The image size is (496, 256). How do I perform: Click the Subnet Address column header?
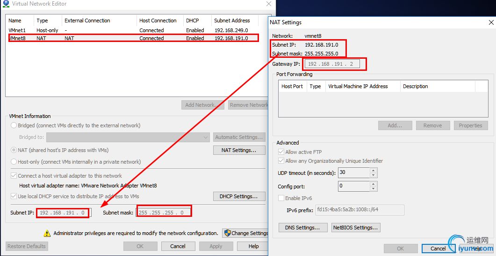click(x=235, y=21)
